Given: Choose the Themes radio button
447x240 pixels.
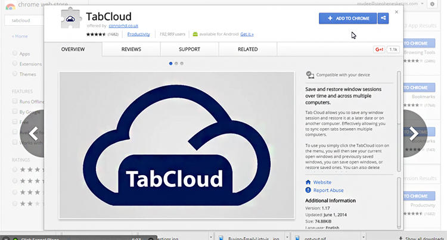Looking at the screenshot, I should [15, 74].
